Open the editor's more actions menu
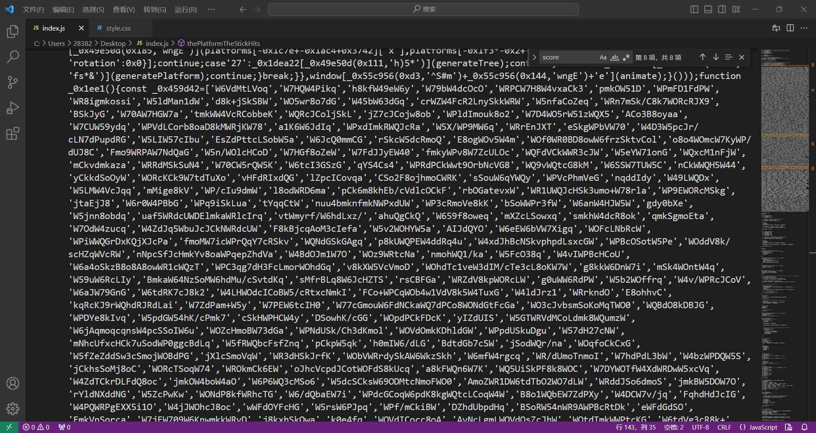 click(804, 28)
